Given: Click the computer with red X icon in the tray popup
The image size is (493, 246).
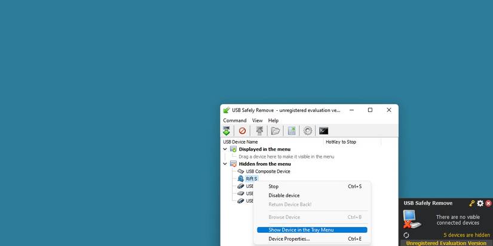Looking at the screenshot, I should pyautogui.click(x=412, y=219).
